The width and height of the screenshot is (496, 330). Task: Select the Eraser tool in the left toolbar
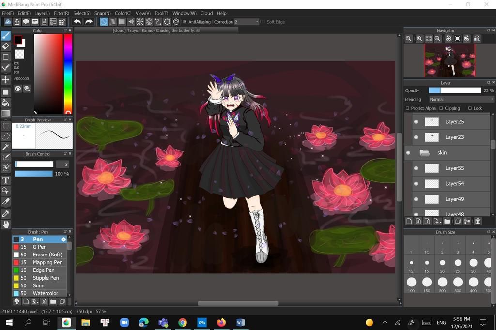click(6, 46)
